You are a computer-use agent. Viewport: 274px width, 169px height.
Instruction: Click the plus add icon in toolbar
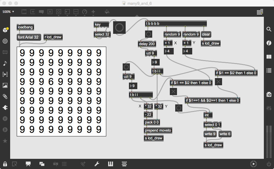pos(93,12)
